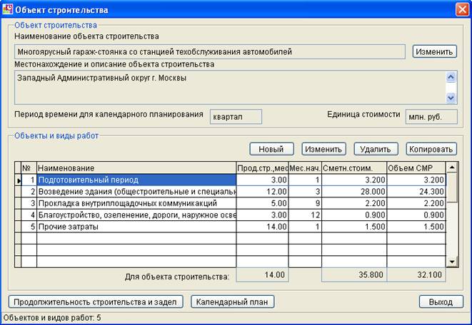472x325 pixels.
Task: Open Продолжительность строительства и задел
Action: [x=96, y=302]
